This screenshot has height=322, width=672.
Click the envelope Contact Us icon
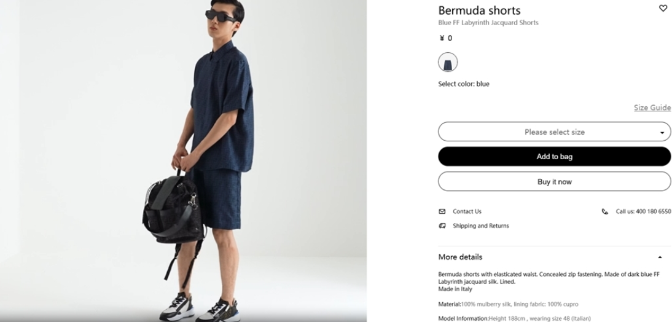442,211
